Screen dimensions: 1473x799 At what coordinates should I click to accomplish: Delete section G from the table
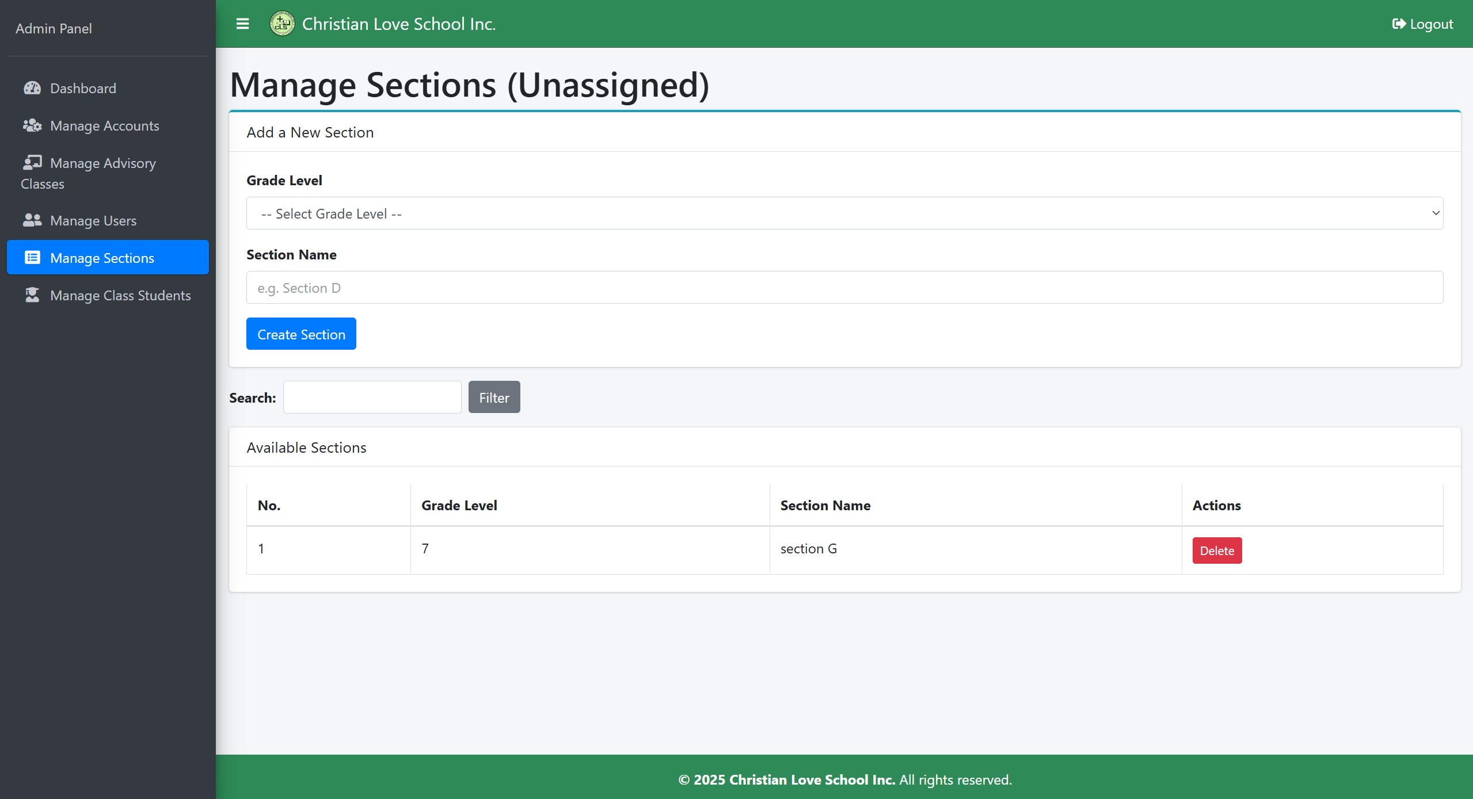tap(1217, 550)
